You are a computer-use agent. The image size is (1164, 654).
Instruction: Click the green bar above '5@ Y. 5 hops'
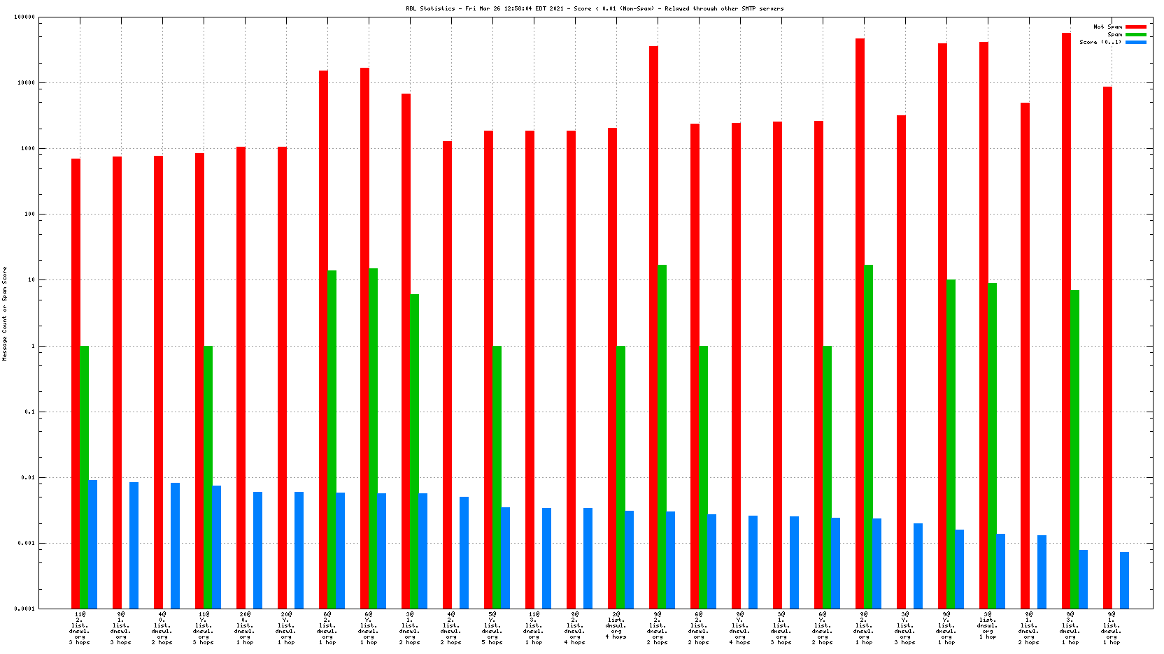[497, 477]
